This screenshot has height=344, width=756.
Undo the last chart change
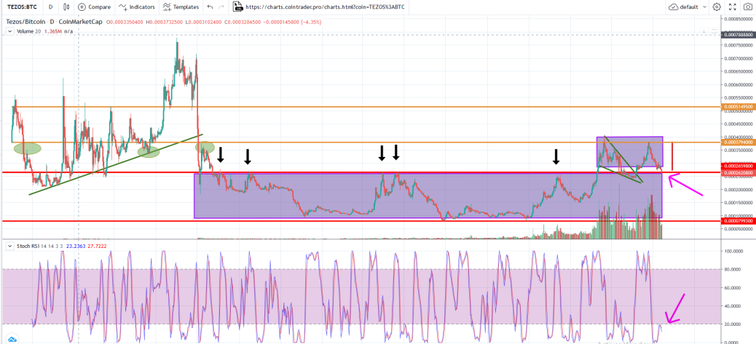tap(209, 7)
